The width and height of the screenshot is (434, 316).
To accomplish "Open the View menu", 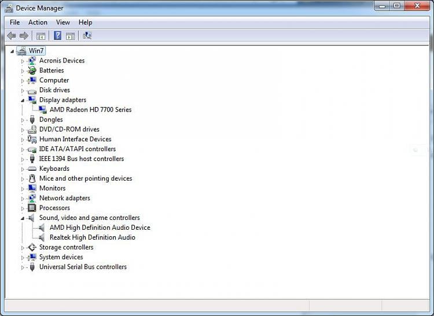I will (x=63, y=23).
